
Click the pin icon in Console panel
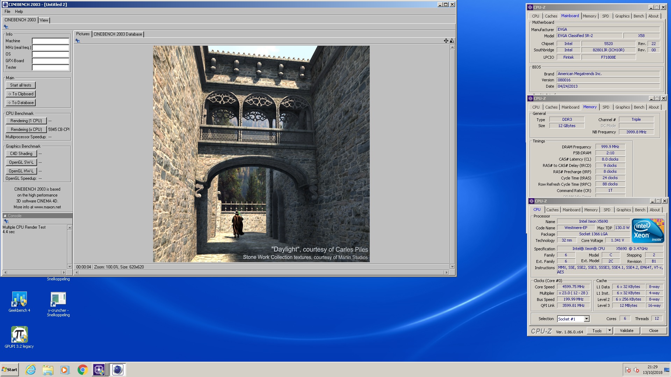(6, 221)
